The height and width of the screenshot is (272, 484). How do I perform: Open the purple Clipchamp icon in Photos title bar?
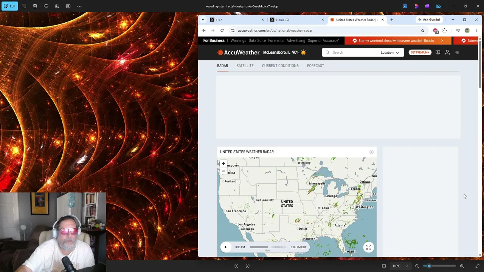[x=427, y=6]
